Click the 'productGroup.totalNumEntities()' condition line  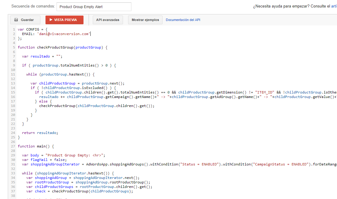pyautogui.click(x=69, y=65)
